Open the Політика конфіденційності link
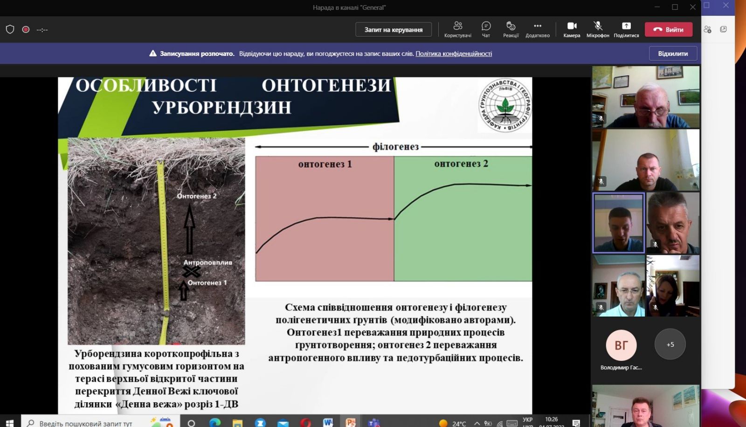 [x=454, y=54]
